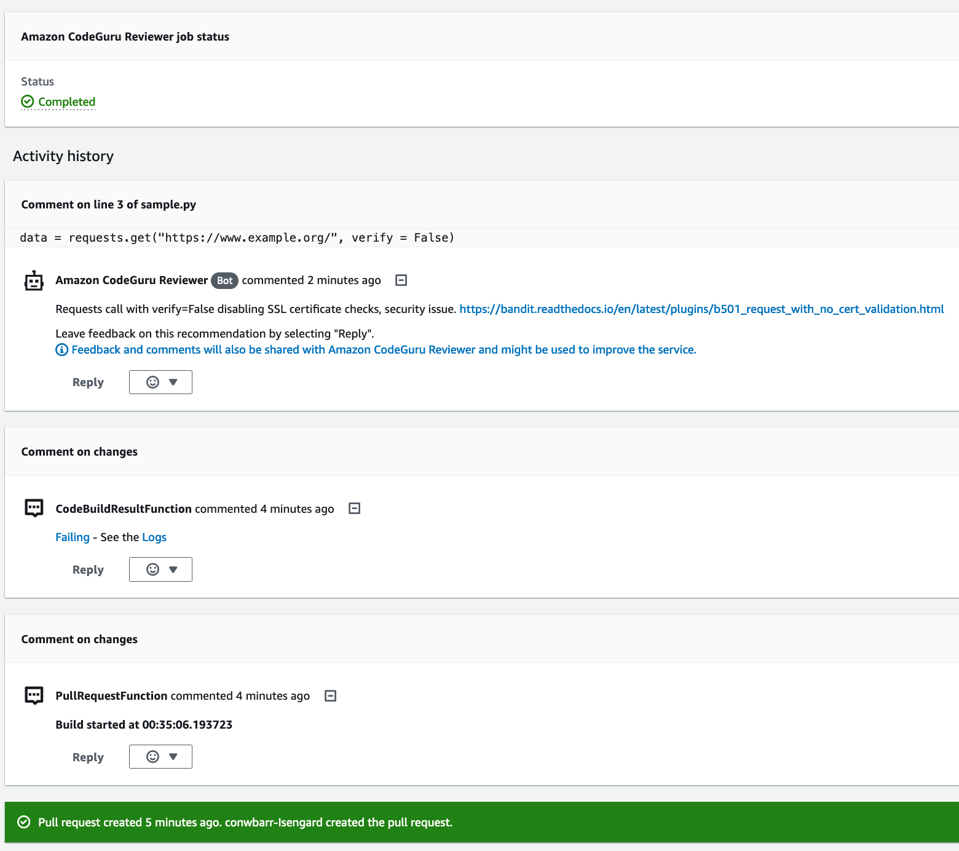Click the Bot badge next to CodeGuru Reviewer
Screen dimensions: 959x851
224,280
